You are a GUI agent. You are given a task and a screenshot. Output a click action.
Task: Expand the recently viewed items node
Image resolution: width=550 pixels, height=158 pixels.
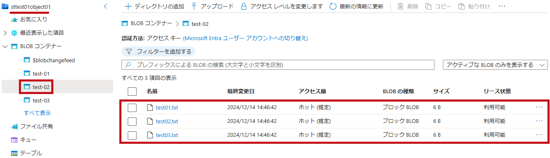pyautogui.click(x=5, y=33)
